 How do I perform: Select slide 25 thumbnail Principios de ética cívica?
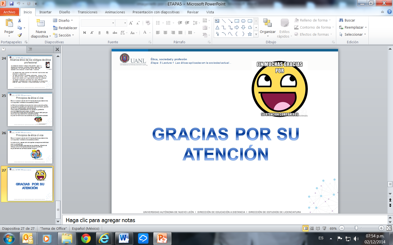pos(30,109)
